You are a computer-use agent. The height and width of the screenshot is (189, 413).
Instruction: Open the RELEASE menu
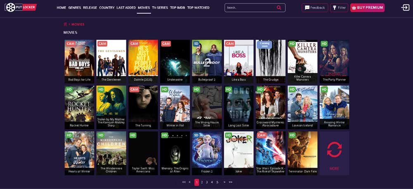click(x=90, y=7)
